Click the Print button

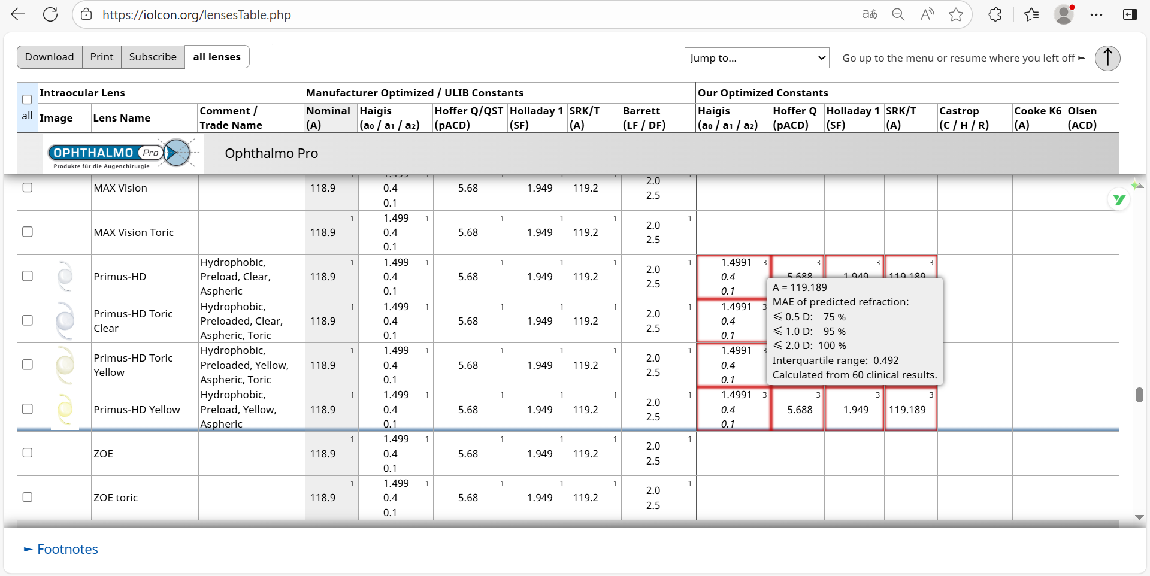click(102, 57)
